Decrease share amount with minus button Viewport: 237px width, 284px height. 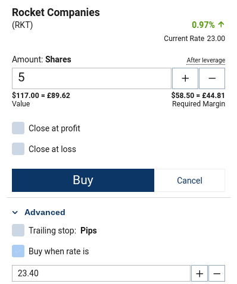click(x=212, y=78)
